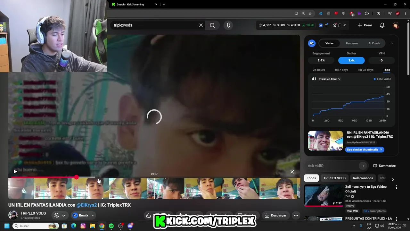The height and width of the screenshot is (231, 410).
Task: Select the TRIPLEX VODS filter chip
Action: (x=334, y=178)
